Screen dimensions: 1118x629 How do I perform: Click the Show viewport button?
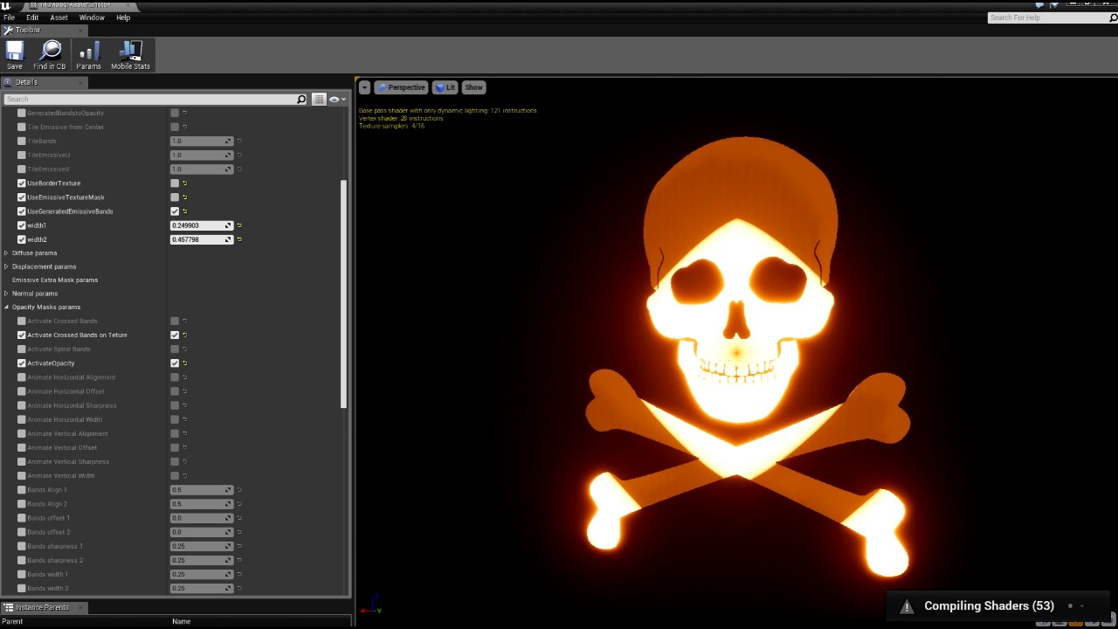coord(473,87)
